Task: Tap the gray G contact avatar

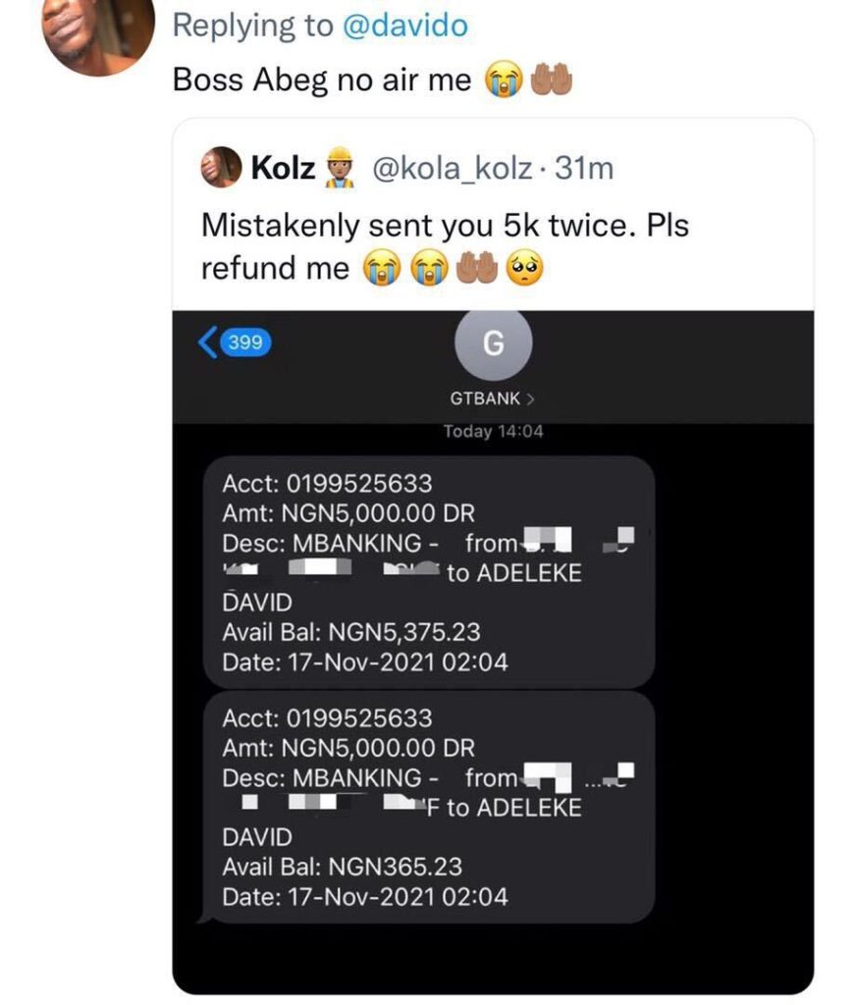Action: (494, 343)
